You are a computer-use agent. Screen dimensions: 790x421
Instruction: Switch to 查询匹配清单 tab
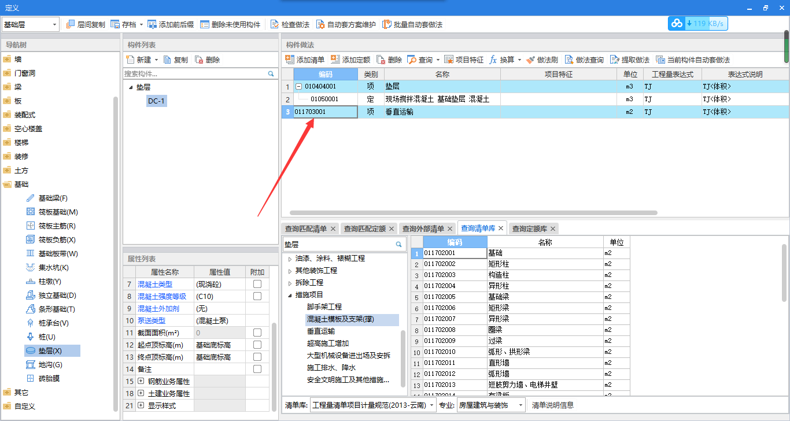click(x=305, y=228)
